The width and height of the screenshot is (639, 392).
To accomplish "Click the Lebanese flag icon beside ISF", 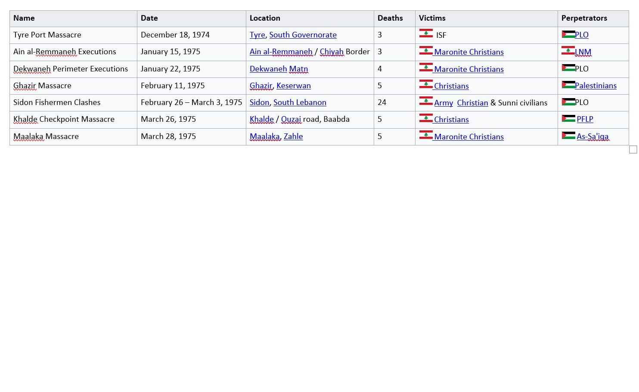I will coord(426,33).
